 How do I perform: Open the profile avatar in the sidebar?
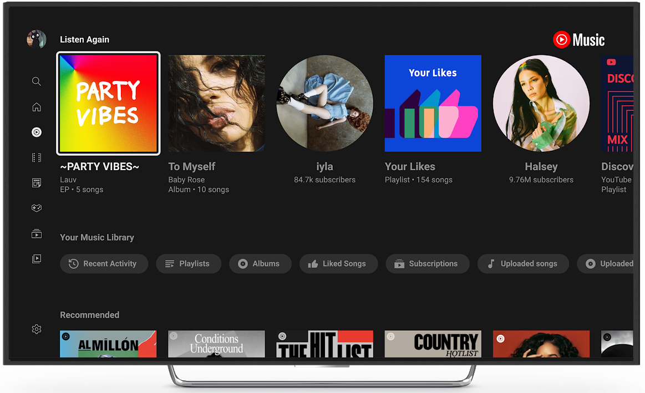(36, 39)
